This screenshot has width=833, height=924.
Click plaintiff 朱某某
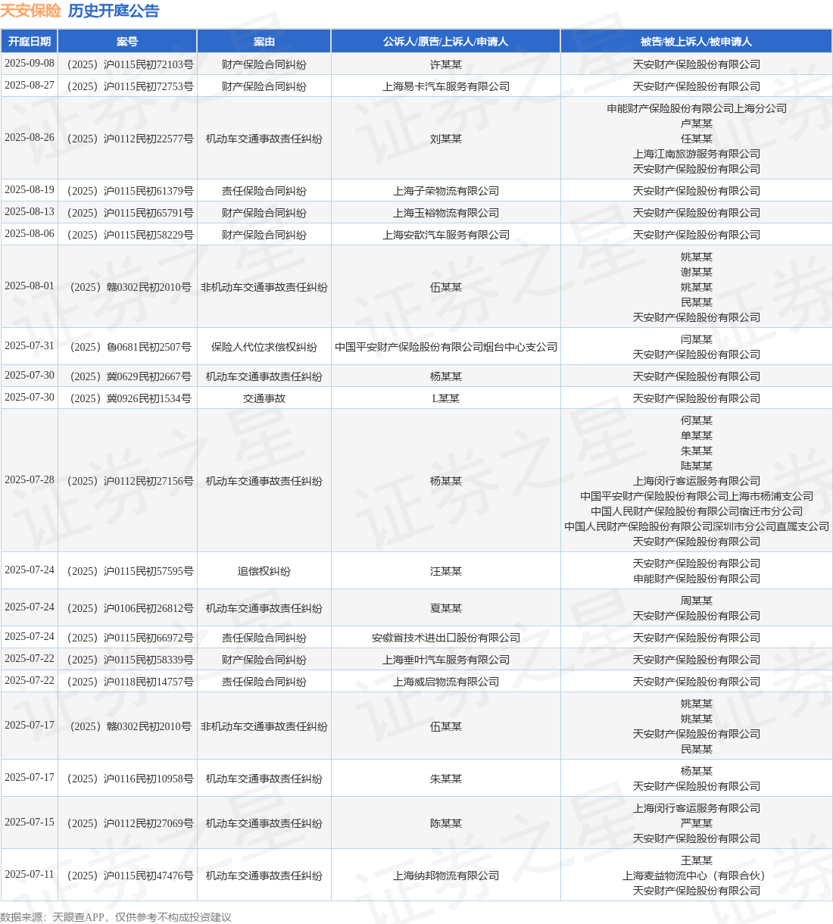pyautogui.click(x=446, y=779)
